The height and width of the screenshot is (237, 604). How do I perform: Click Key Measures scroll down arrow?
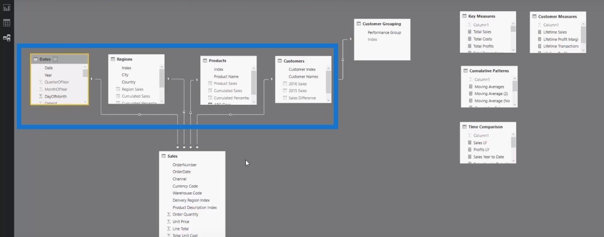(x=513, y=50)
